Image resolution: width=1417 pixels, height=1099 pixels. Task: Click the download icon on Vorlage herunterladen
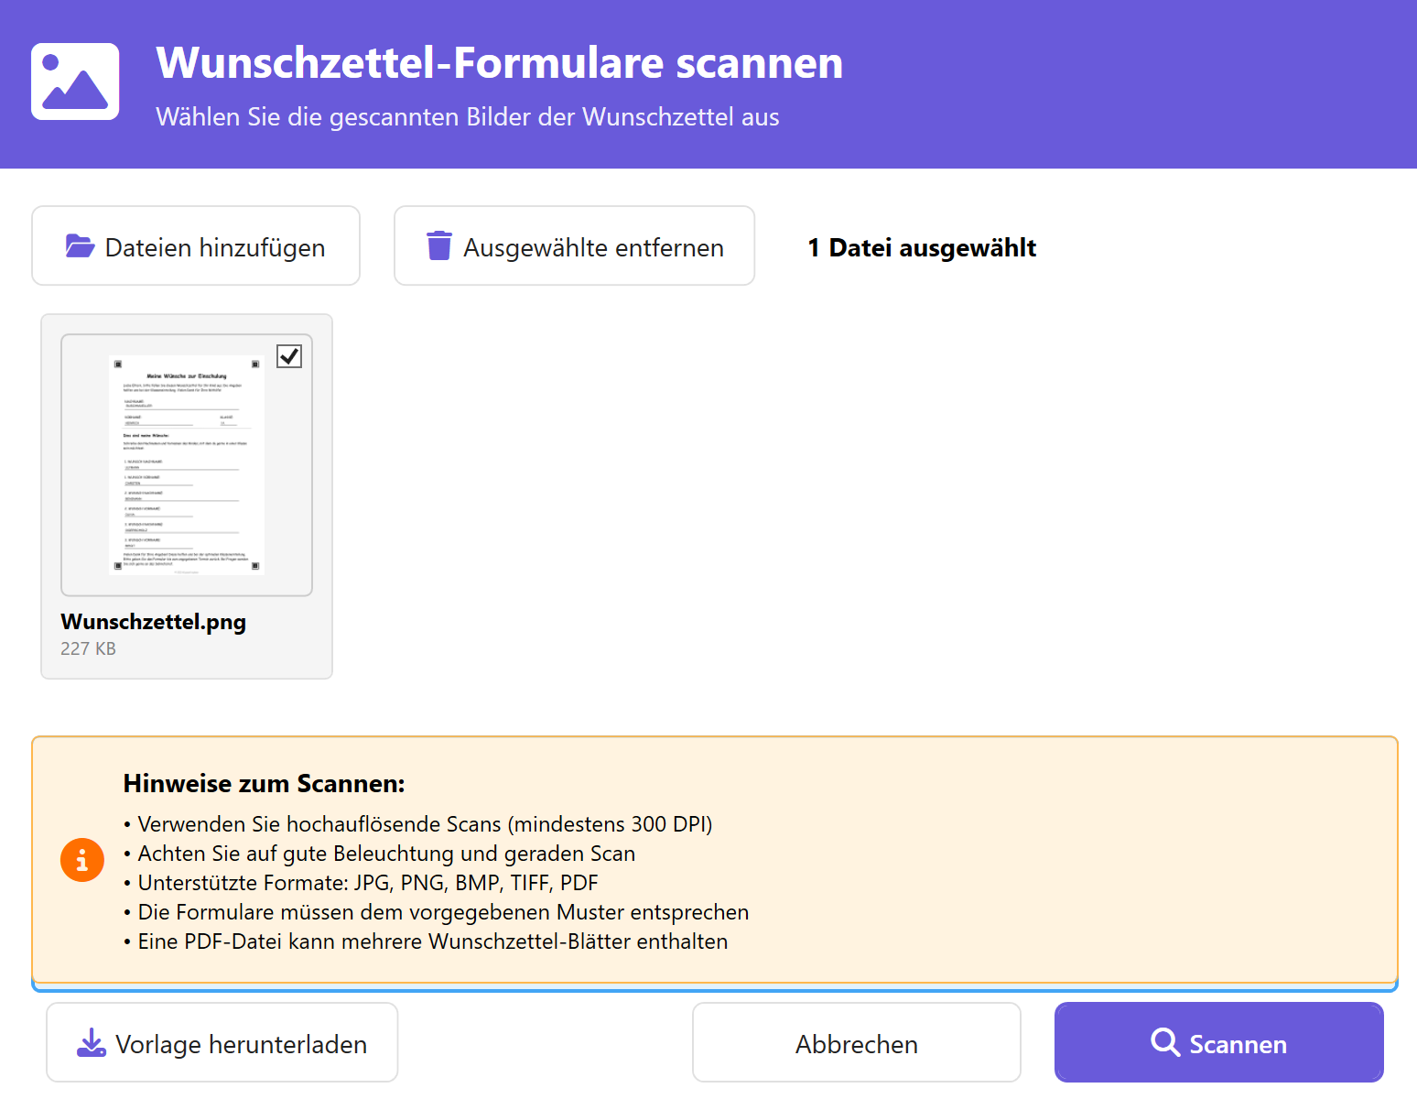pos(92,1043)
